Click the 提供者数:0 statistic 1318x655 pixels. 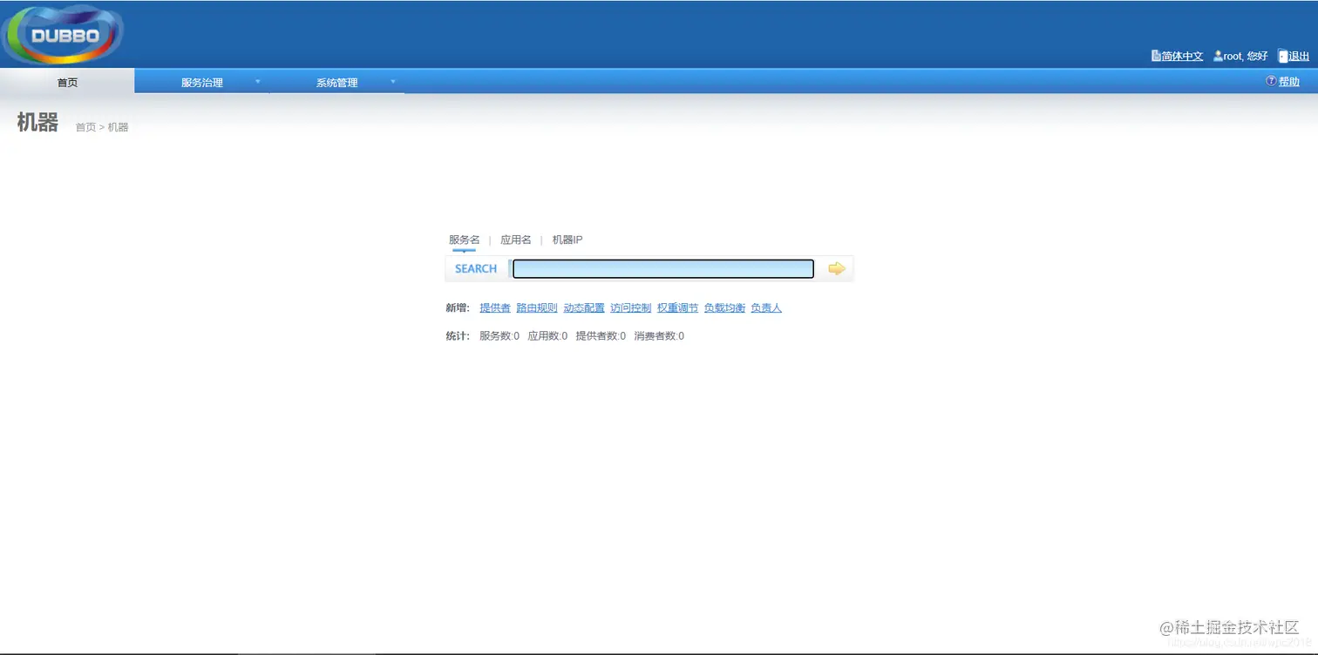tap(601, 335)
